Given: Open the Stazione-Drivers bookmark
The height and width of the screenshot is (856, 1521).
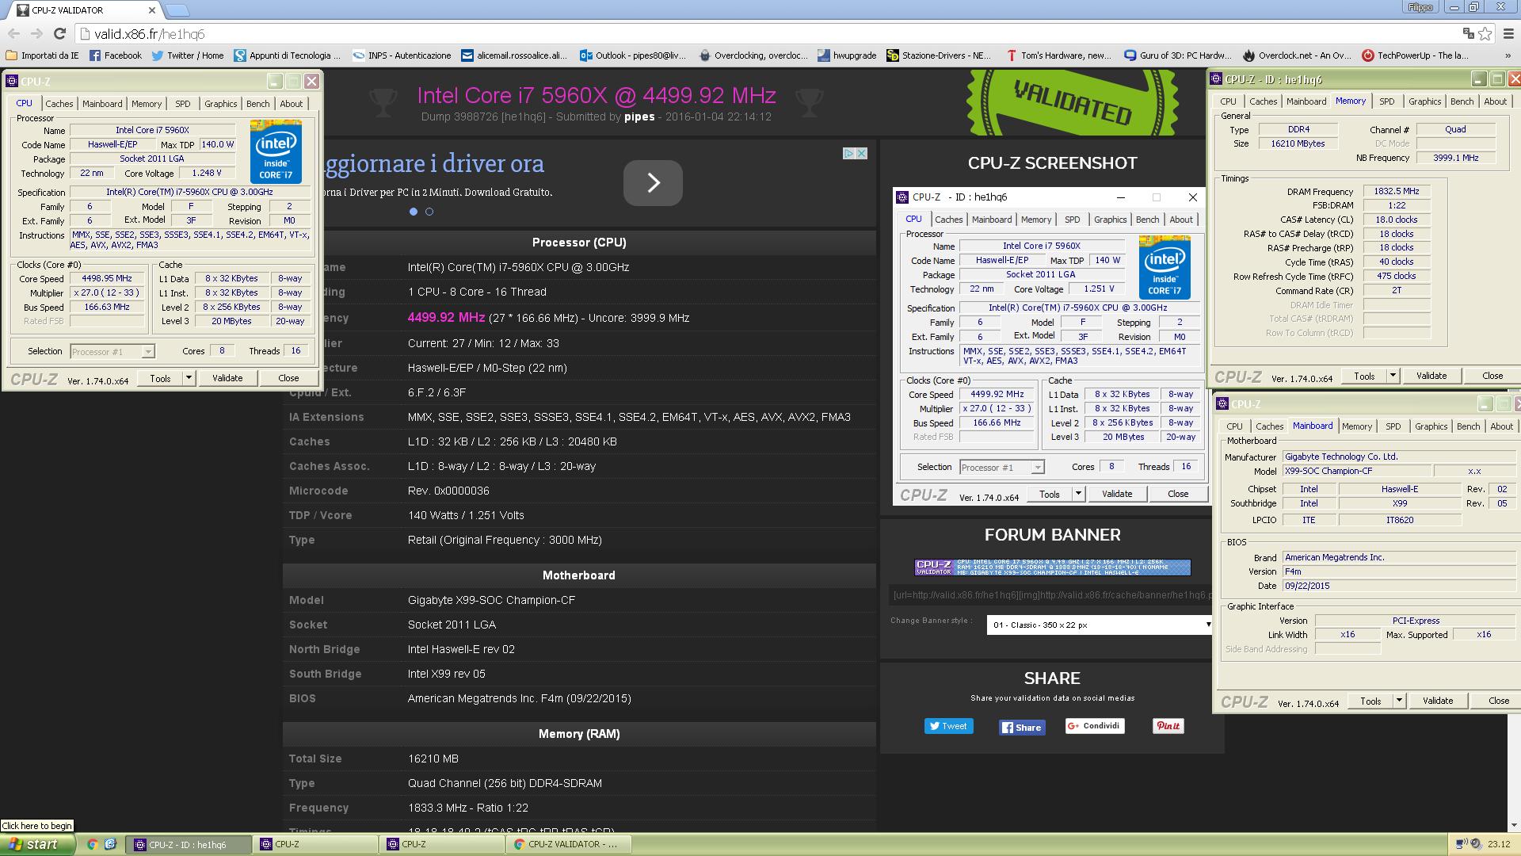Looking at the screenshot, I should click(x=939, y=55).
